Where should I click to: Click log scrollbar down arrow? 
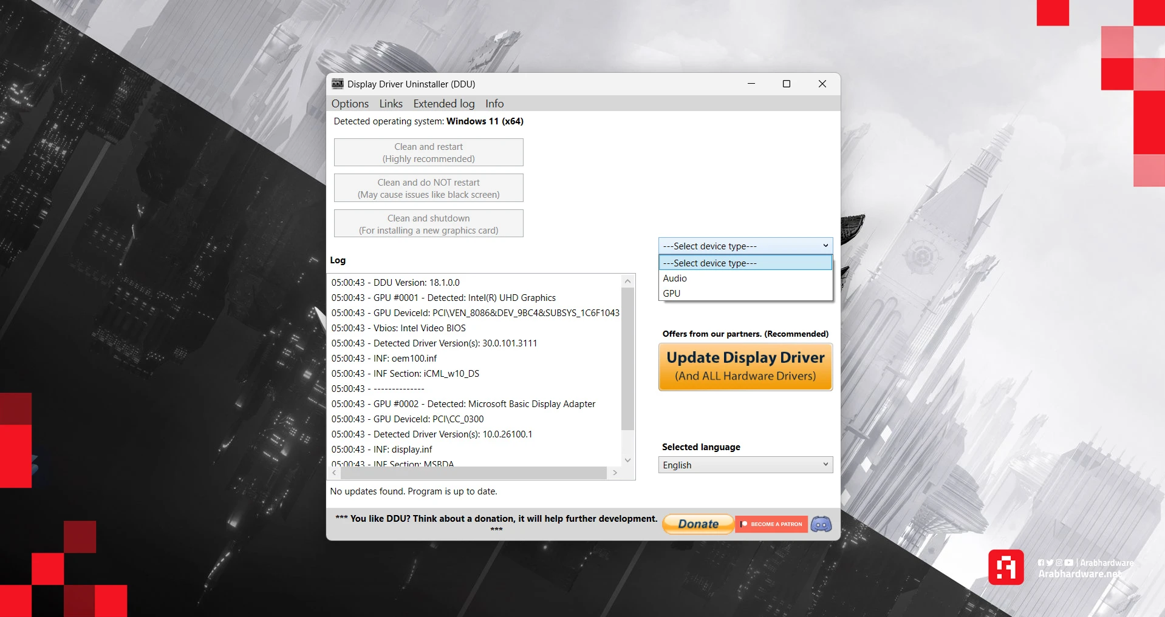pyautogui.click(x=628, y=460)
